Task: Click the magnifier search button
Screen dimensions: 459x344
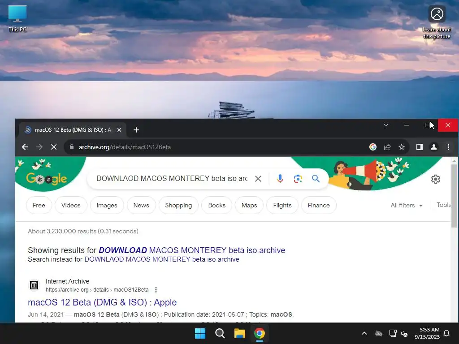Action: pyautogui.click(x=316, y=178)
